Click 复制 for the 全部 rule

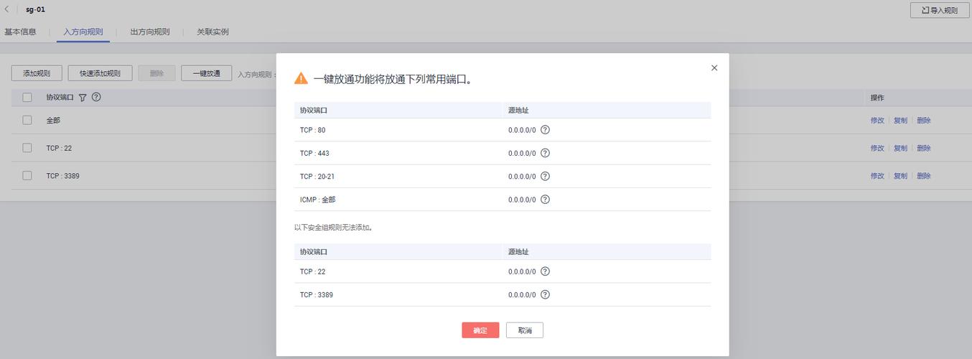900,121
